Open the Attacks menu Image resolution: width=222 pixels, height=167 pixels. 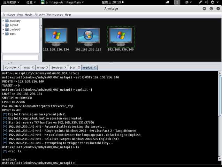40,15
